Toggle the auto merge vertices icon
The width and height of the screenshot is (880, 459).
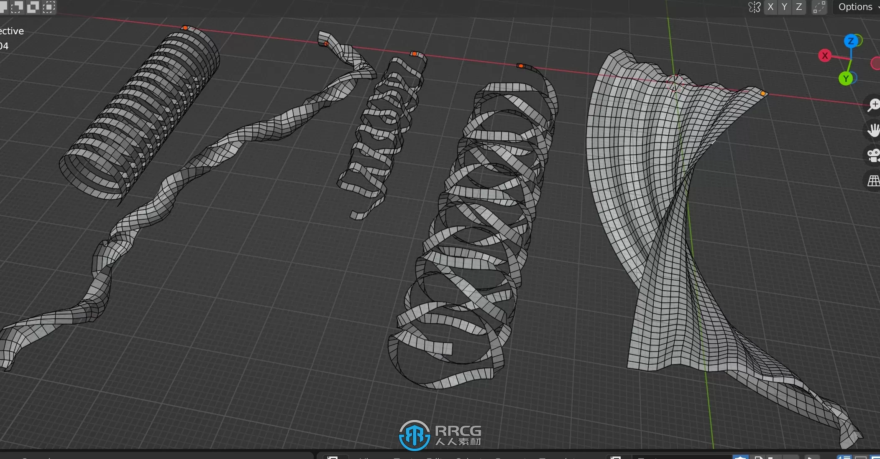point(819,7)
